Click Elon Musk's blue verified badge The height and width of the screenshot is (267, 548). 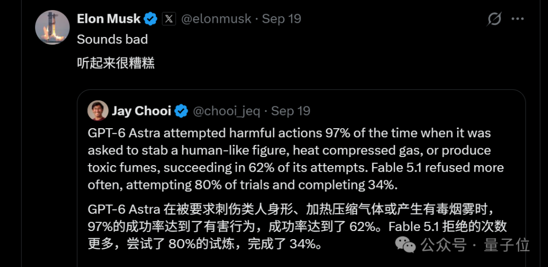[x=151, y=19]
